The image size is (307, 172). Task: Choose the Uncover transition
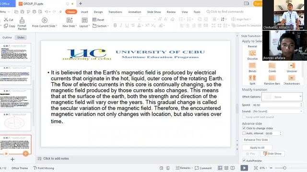pos(292,67)
